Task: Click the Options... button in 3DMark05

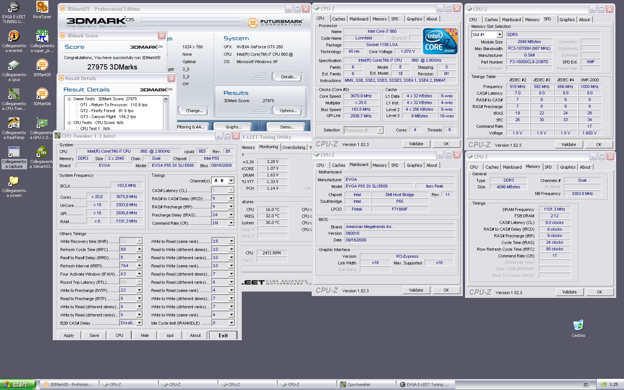Action: click(x=288, y=111)
